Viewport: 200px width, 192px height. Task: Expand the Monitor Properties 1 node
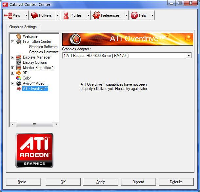(x=12, y=68)
